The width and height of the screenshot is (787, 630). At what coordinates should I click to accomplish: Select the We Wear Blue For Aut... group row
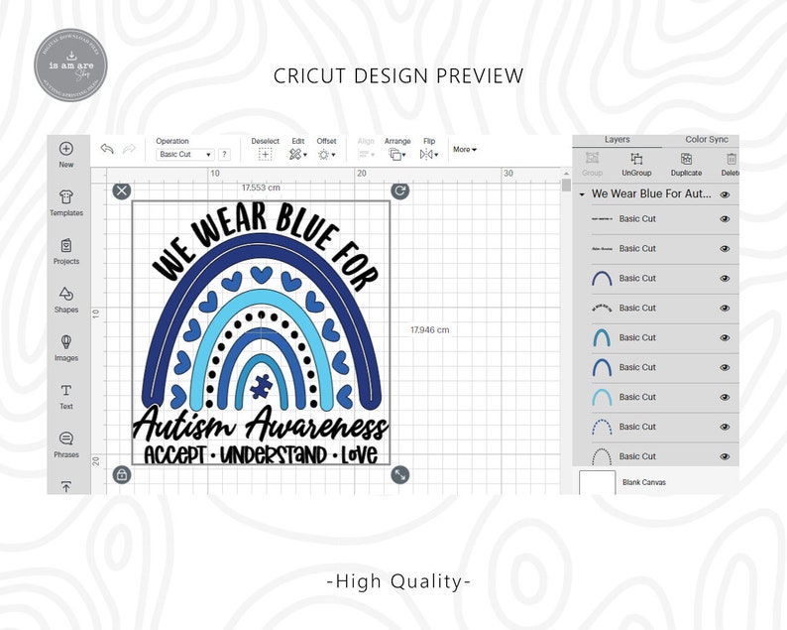[656, 194]
